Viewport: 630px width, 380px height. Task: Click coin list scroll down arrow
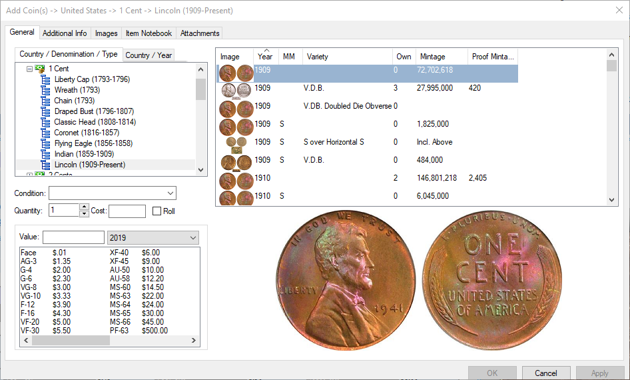[611, 200]
